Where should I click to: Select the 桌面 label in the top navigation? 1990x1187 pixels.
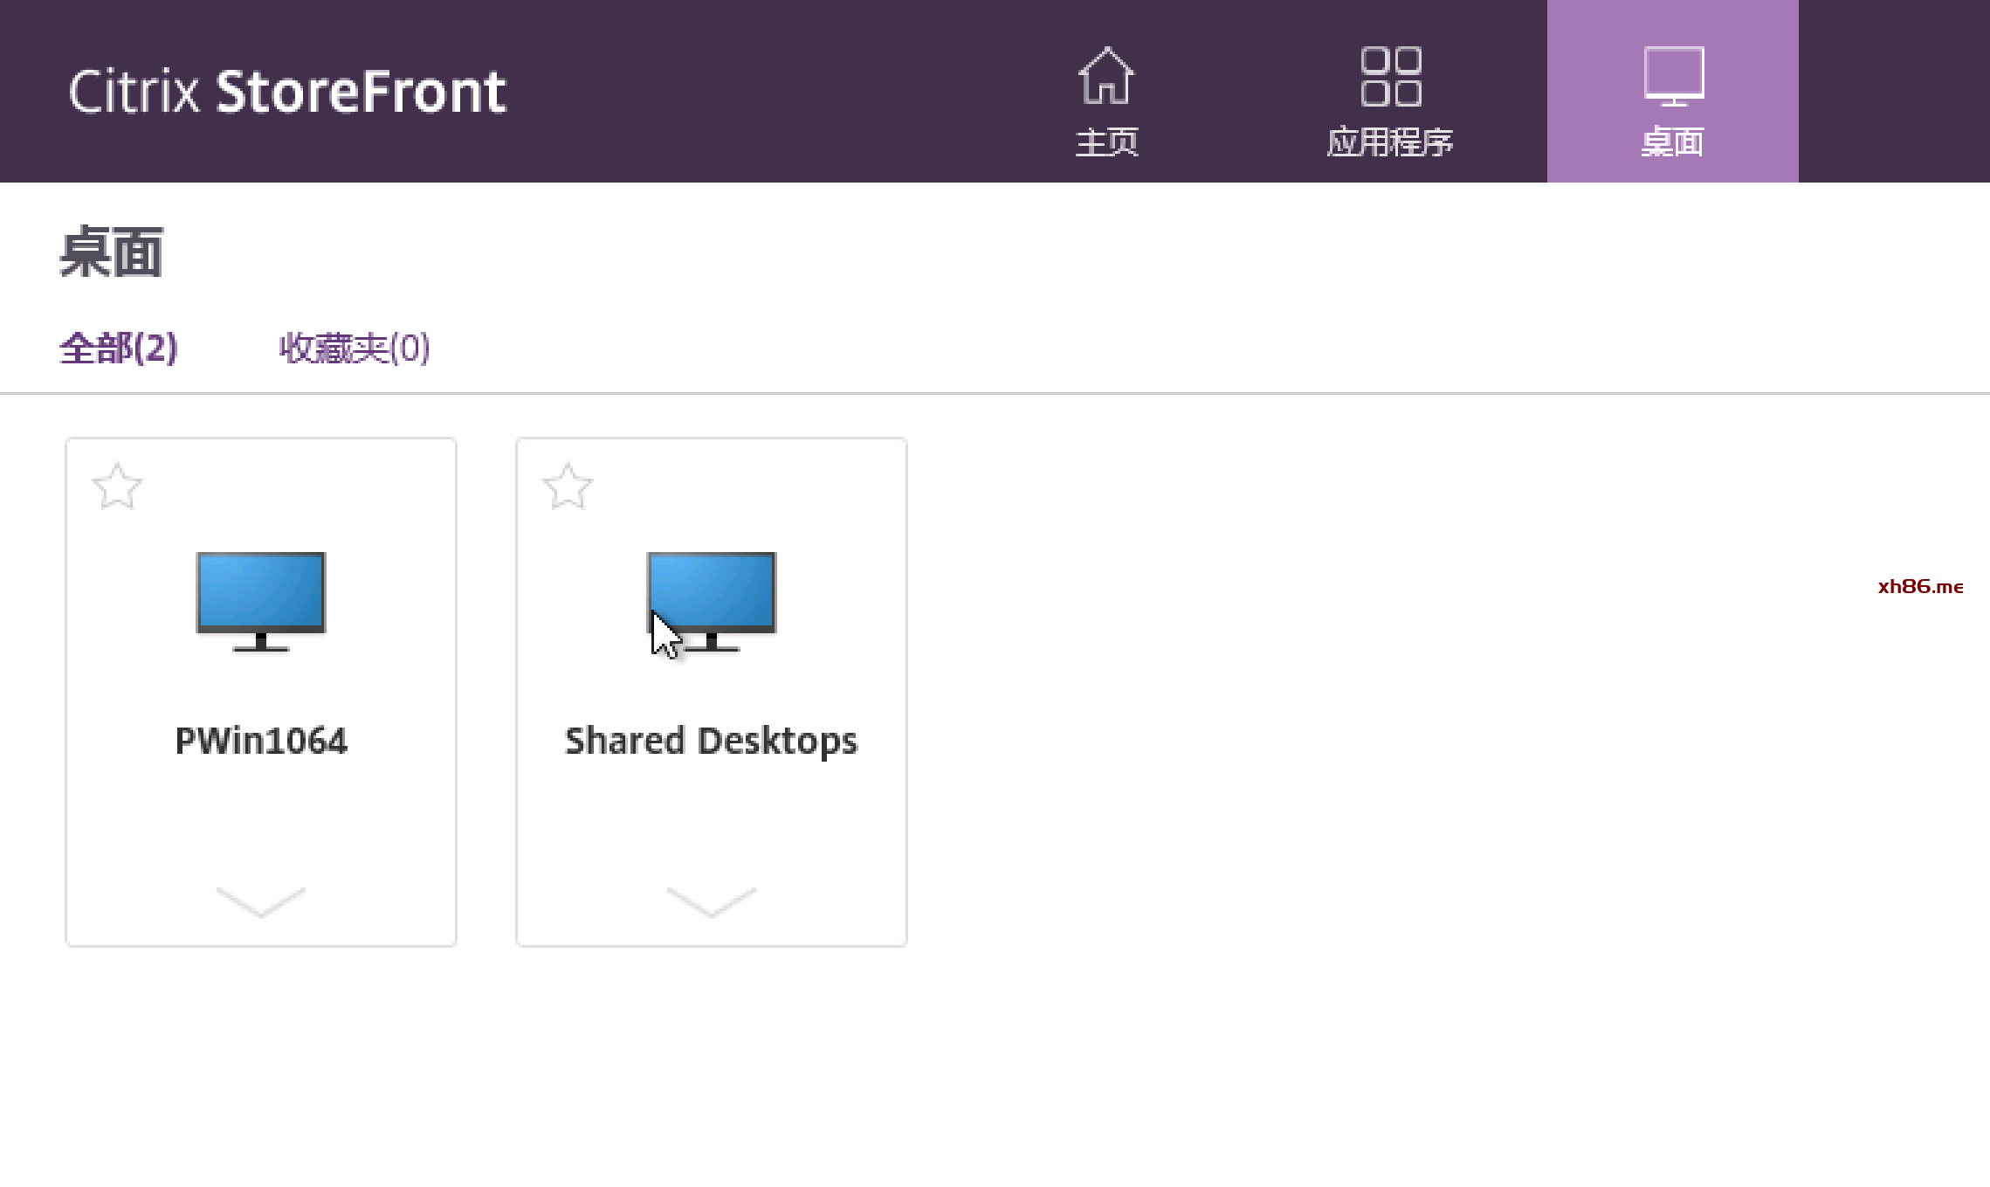pyautogui.click(x=1672, y=142)
